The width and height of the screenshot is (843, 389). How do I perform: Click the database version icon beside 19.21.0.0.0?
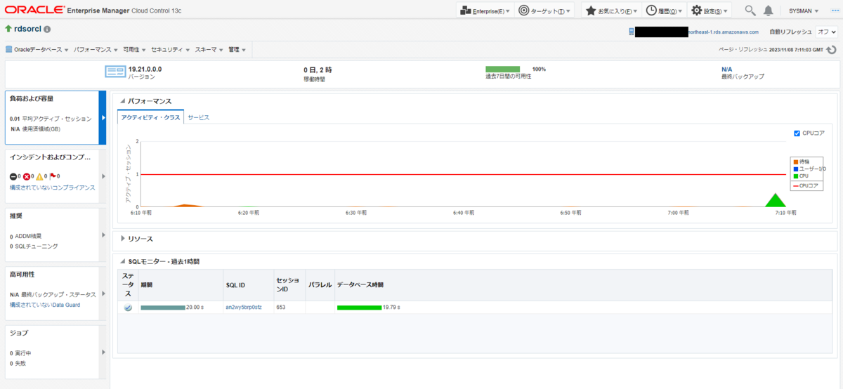[115, 72]
